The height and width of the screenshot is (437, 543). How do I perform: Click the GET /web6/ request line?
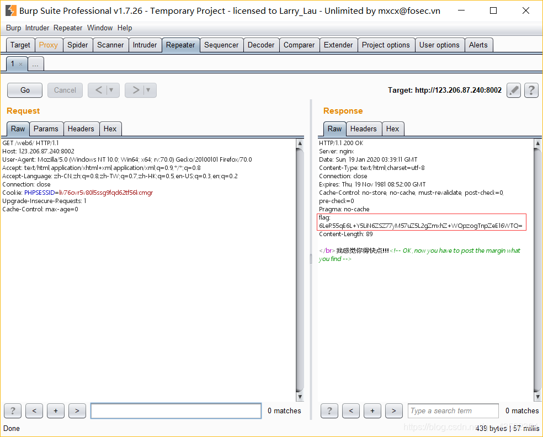(x=30, y=143)
